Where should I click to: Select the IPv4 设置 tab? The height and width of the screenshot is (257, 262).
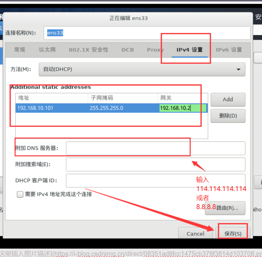pos(190,50)
